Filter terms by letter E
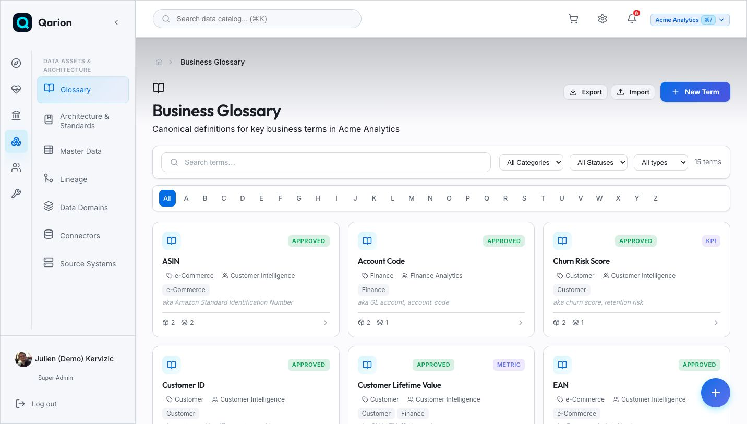The image size is (747, 424). pos(261,198)
